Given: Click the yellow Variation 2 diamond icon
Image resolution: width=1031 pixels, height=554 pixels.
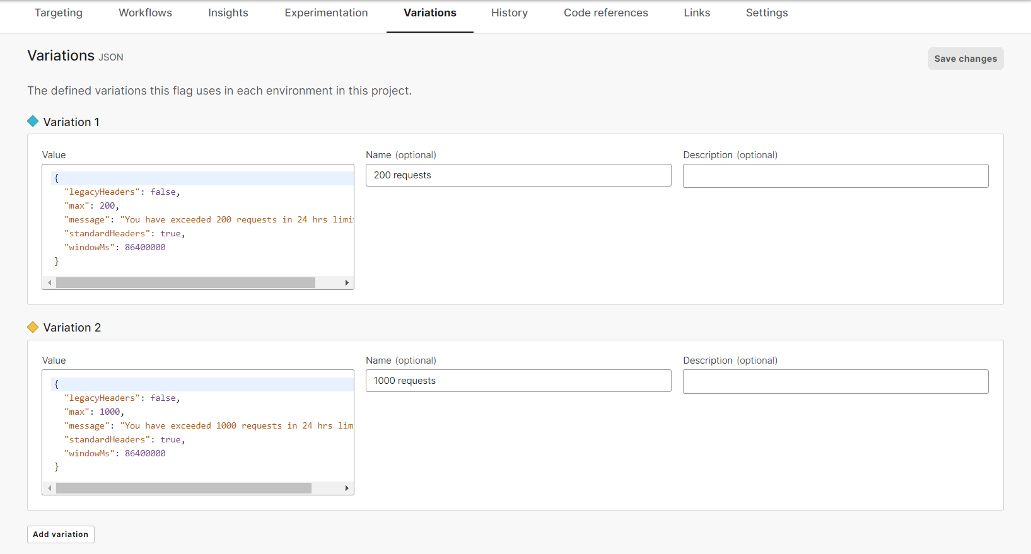Looking at the screenshot, I should point(33,327).
